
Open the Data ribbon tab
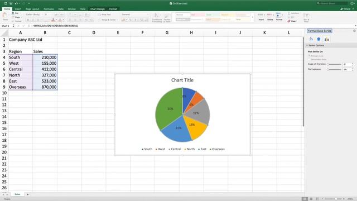[x=61, y=9]
